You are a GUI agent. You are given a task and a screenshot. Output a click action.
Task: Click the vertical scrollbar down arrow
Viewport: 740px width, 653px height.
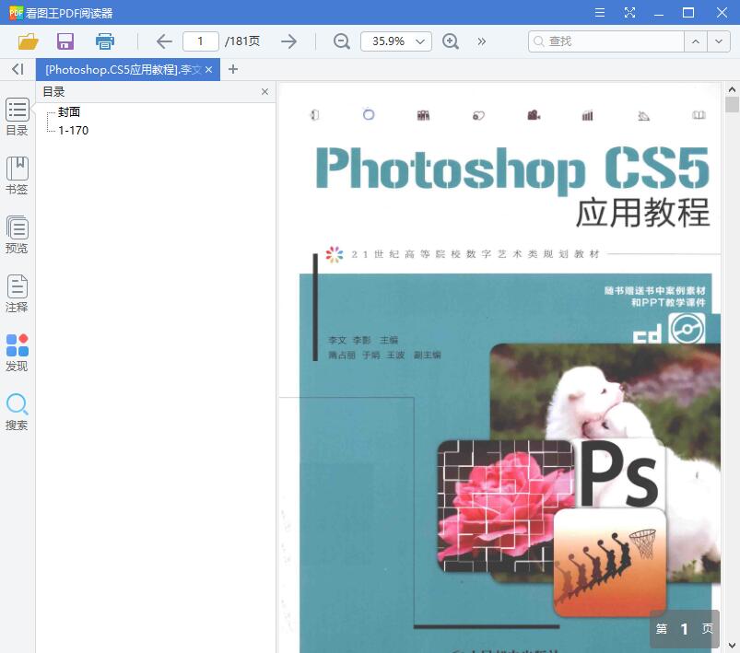click(732, 645)
